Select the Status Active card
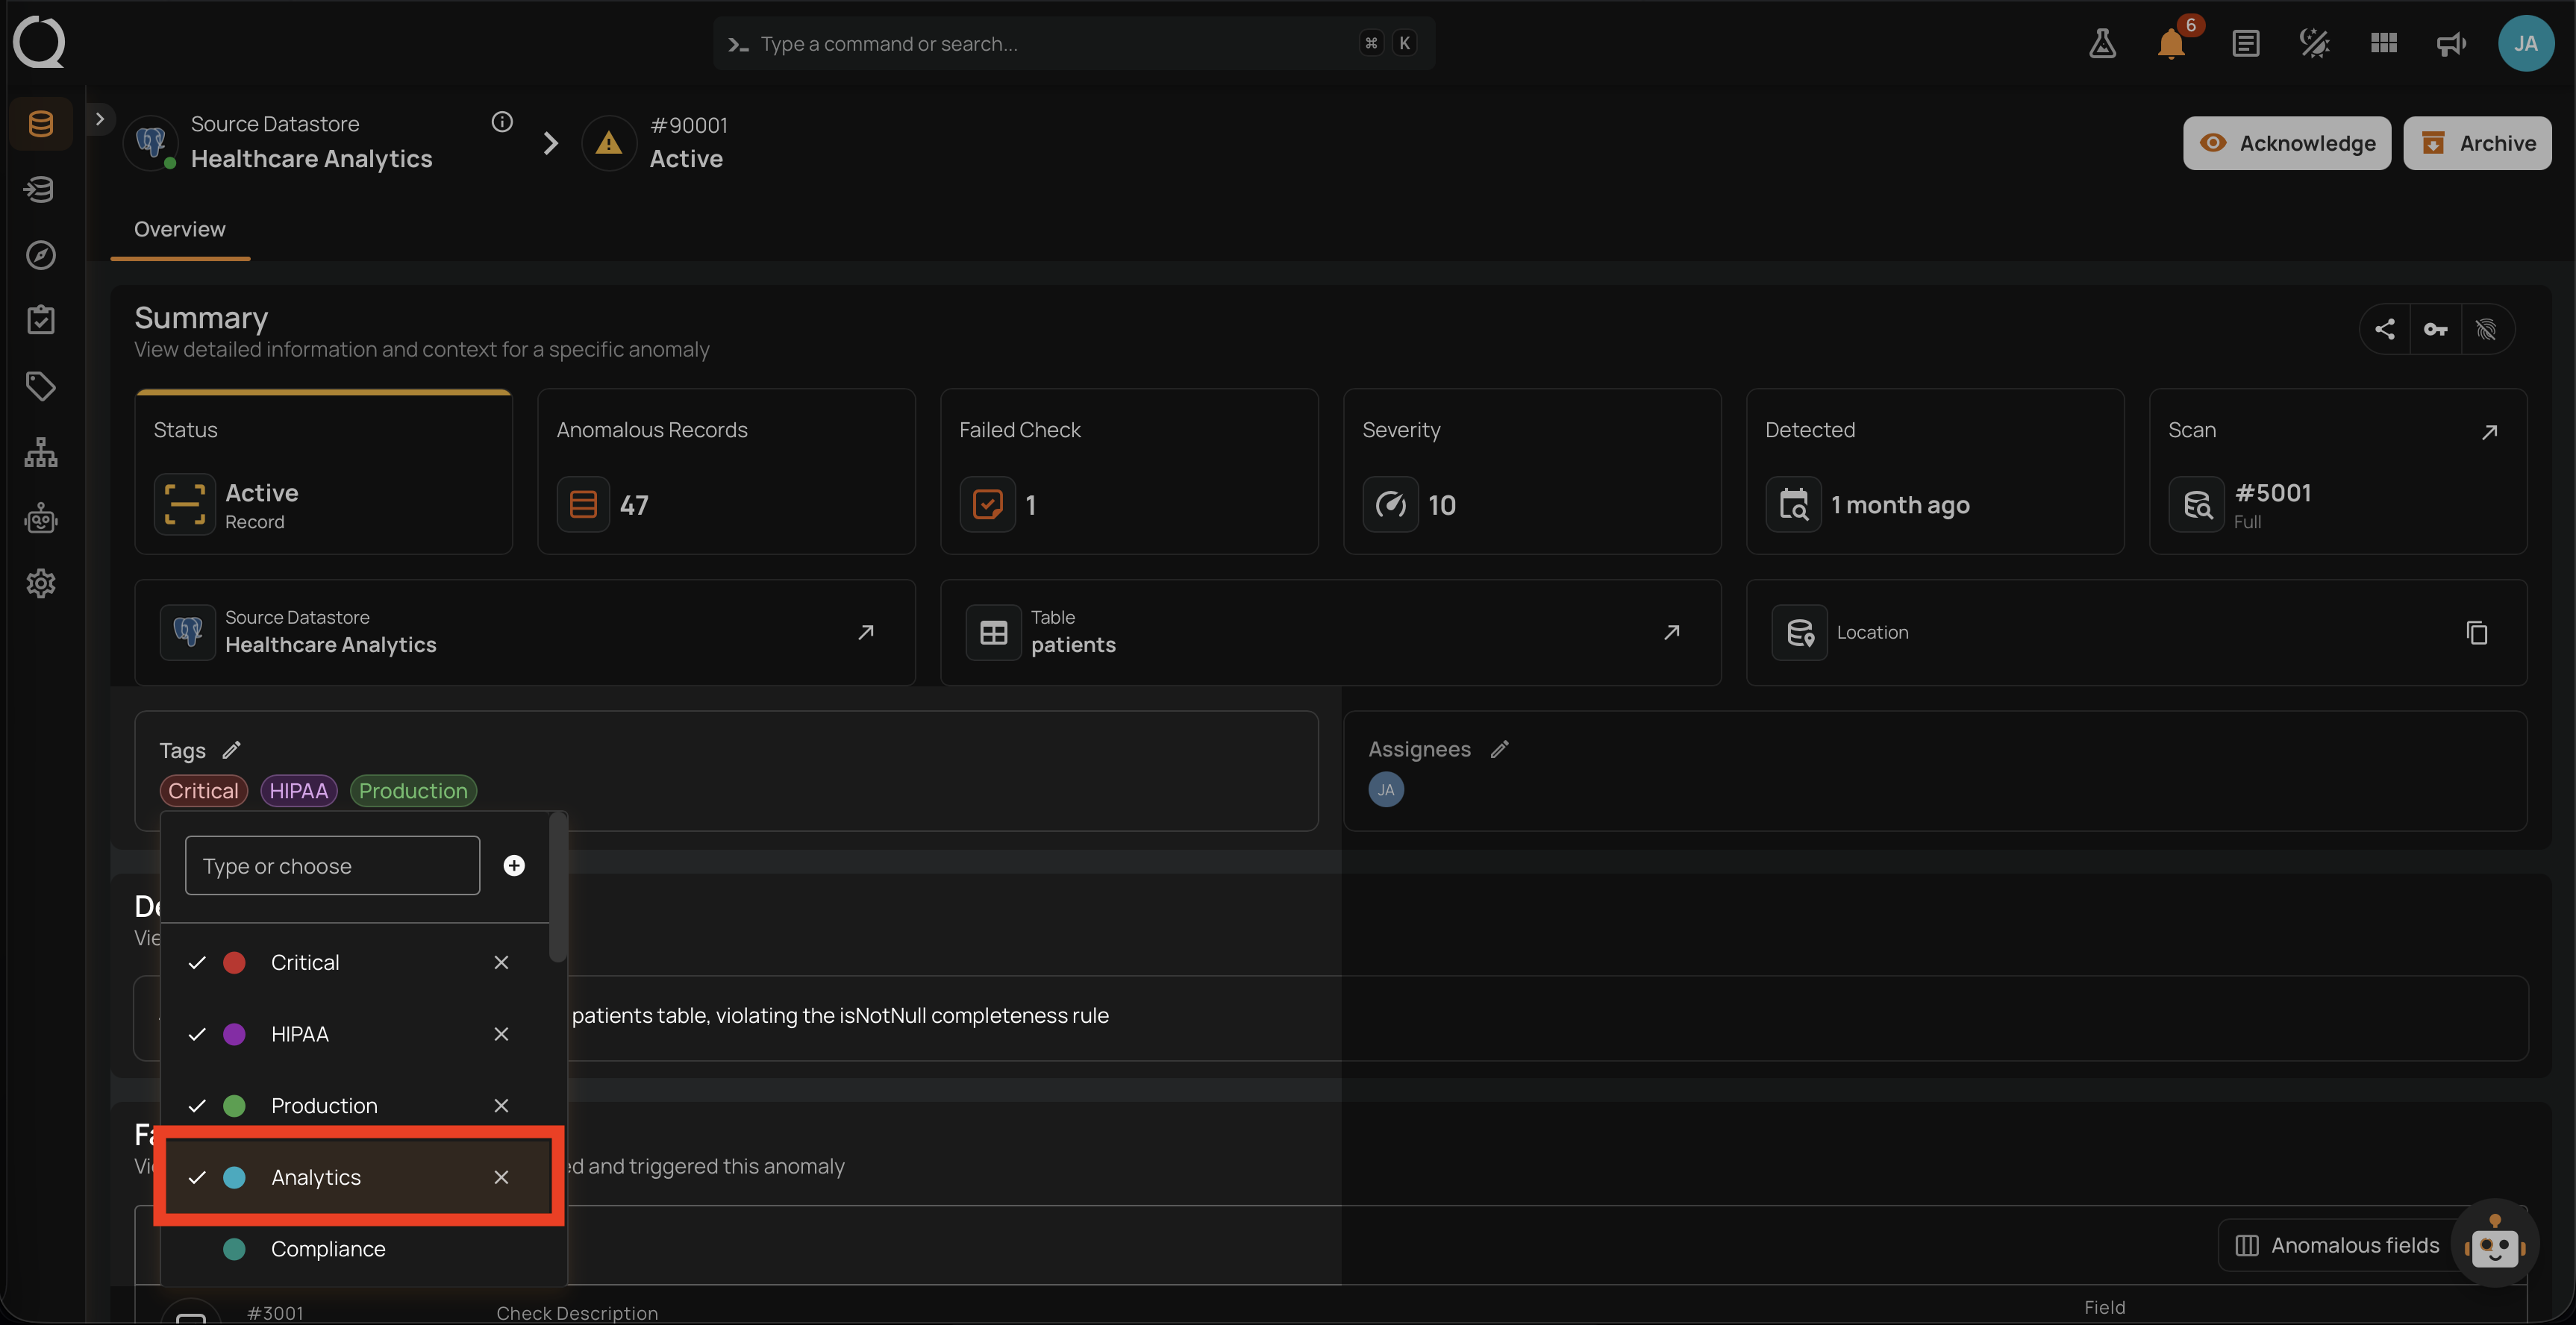Image resolution: width=2576 pixels, height=1325 pixels. [324, 472]
